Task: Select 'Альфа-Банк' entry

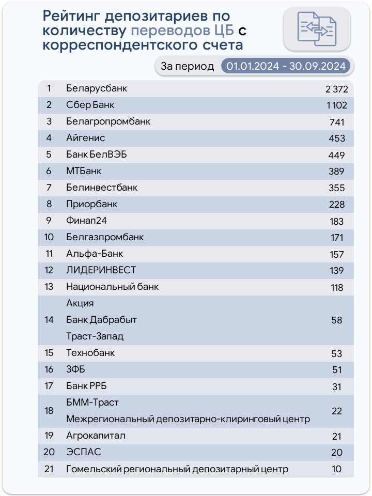Action: [x=95, y=254]
